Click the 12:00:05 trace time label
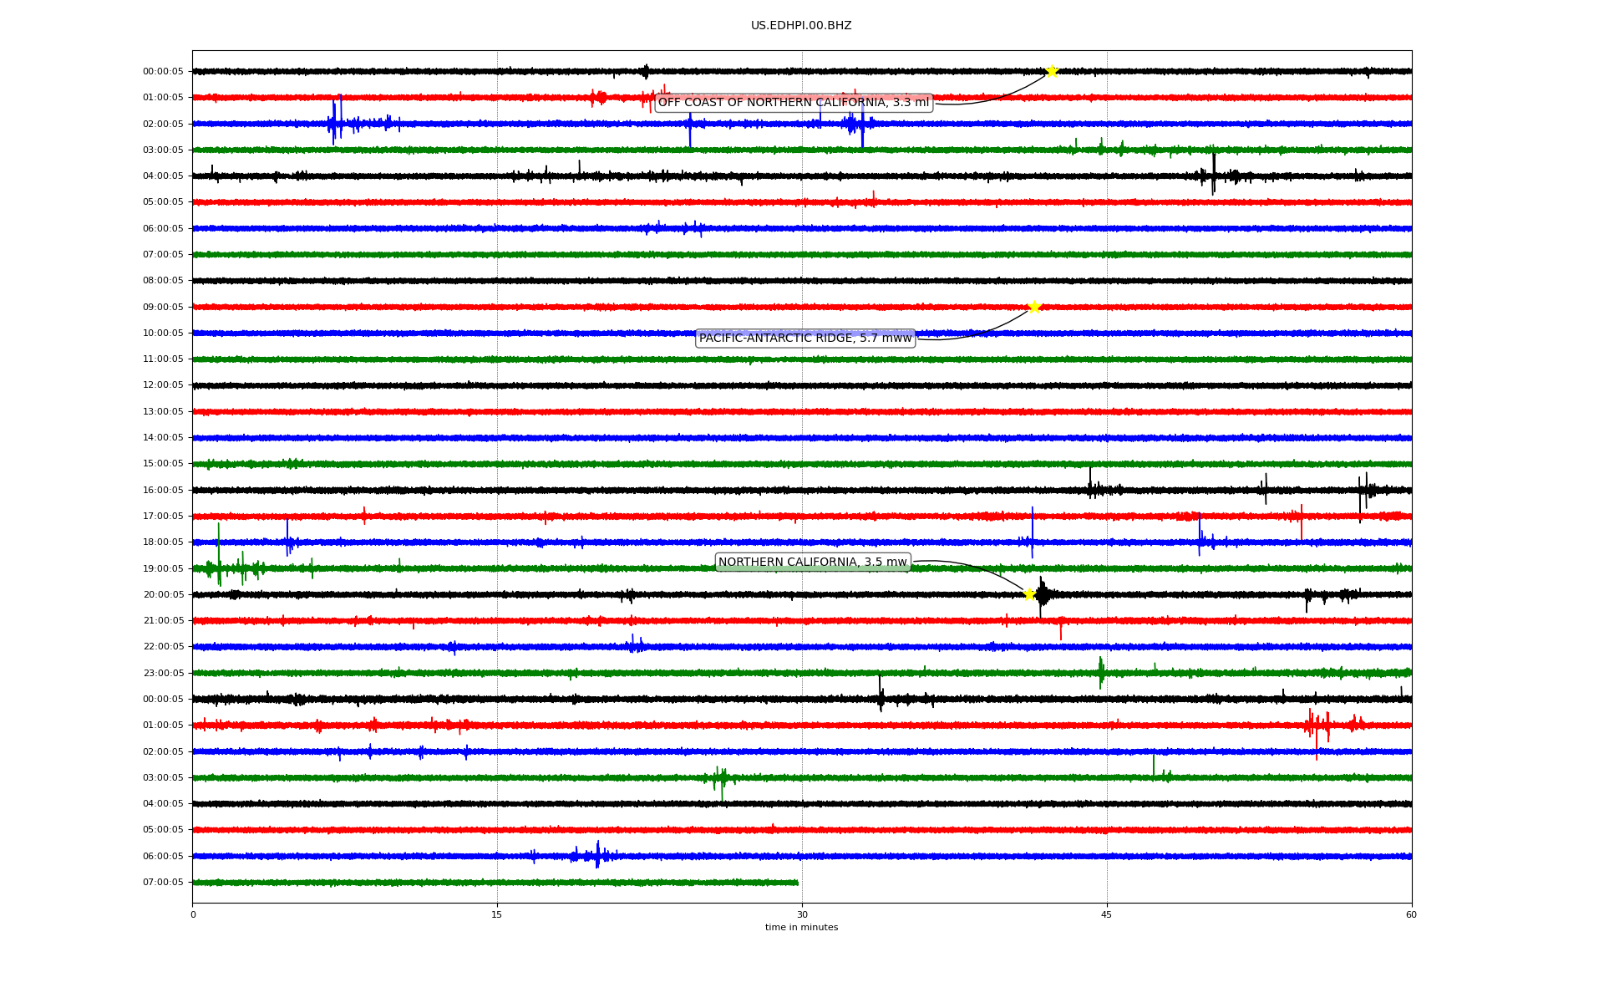Screen dimensions: 1604x1003 [163, 385]
